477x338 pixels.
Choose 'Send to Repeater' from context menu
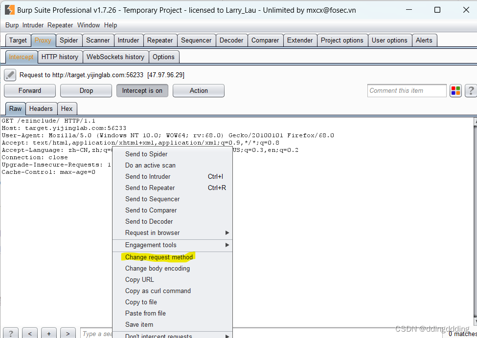173,188
